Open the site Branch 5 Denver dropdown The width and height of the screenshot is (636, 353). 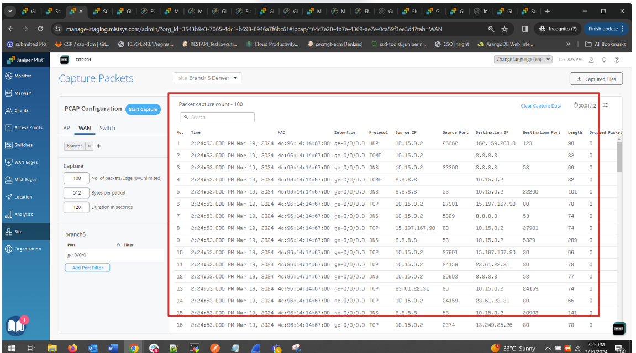tap(208, 78)
